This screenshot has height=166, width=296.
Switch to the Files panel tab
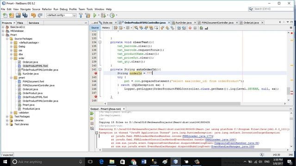20,23
